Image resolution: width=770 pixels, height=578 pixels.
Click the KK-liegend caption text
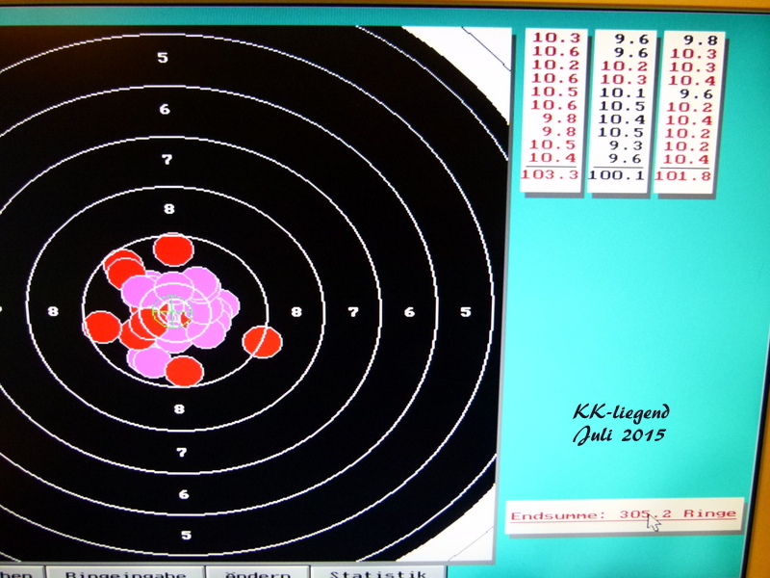point(621,412)
